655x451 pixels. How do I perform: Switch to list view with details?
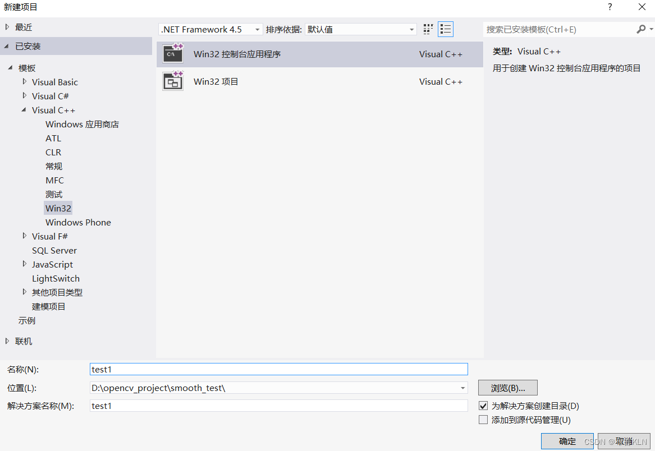(446, 29)
